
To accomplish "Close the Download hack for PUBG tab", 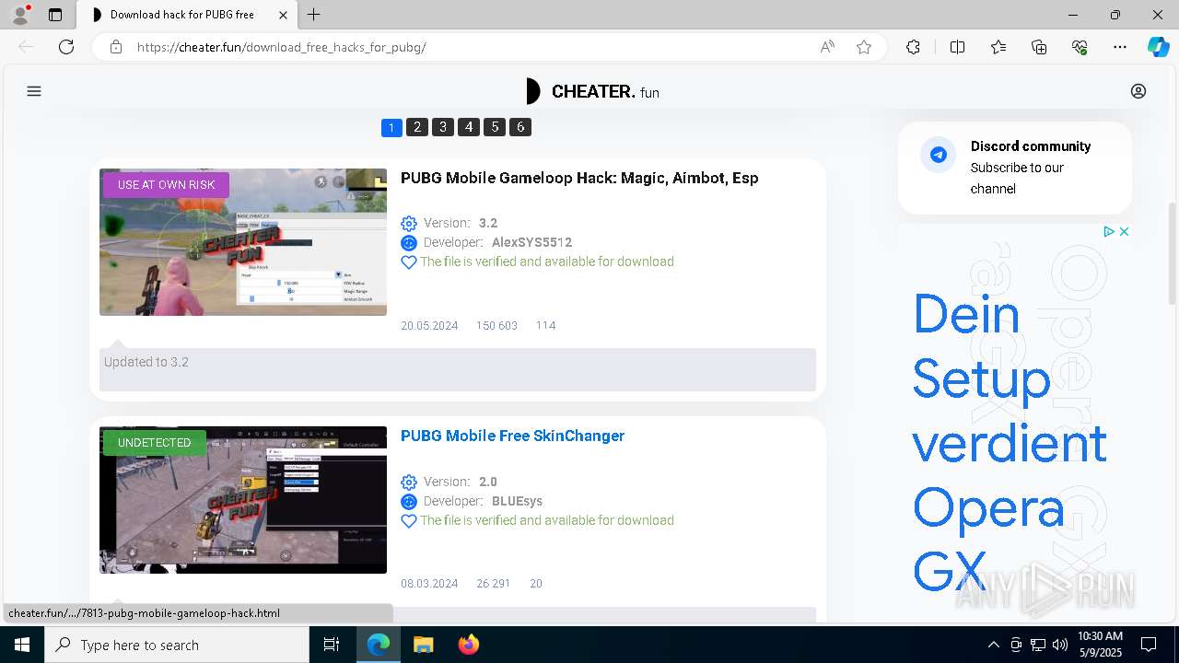I will pos(283,15).
